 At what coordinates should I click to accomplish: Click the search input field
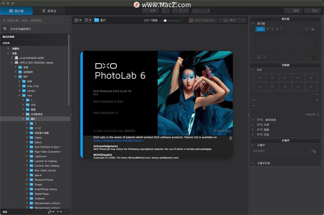click(x=36, y=21)
